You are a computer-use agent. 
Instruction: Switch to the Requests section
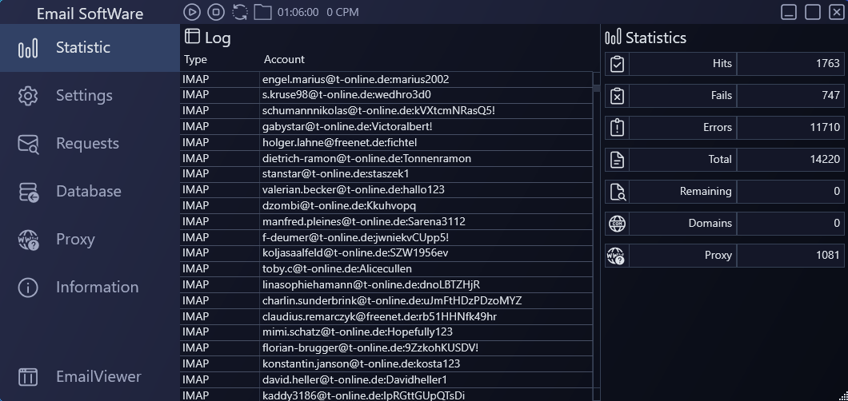coord(86,144)
